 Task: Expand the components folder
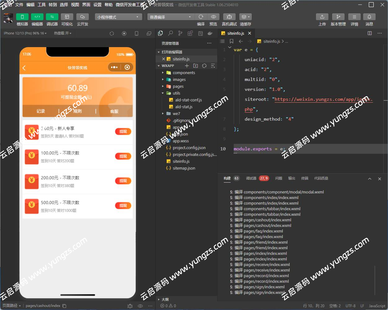click(x=184, y=73)
